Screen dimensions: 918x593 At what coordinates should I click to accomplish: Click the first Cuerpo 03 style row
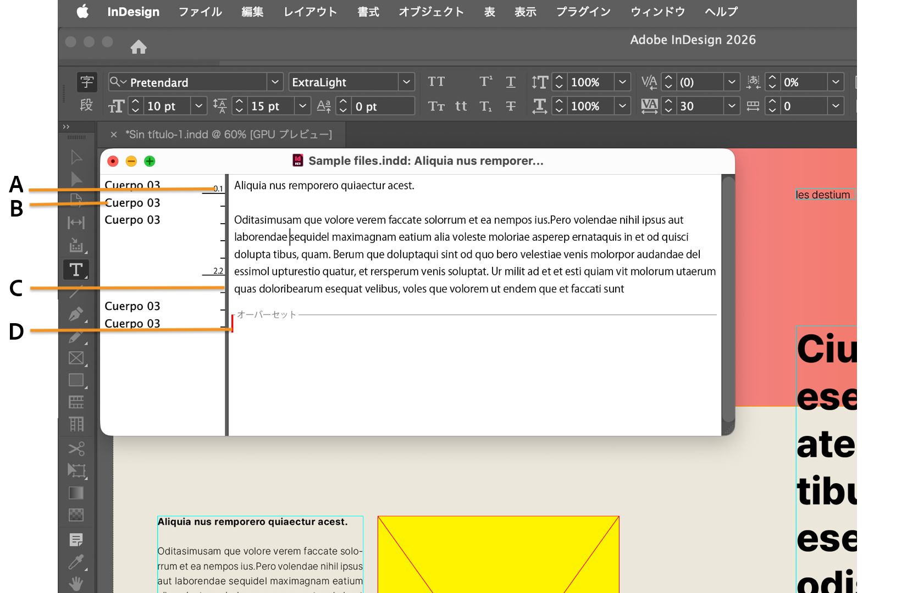132,185
